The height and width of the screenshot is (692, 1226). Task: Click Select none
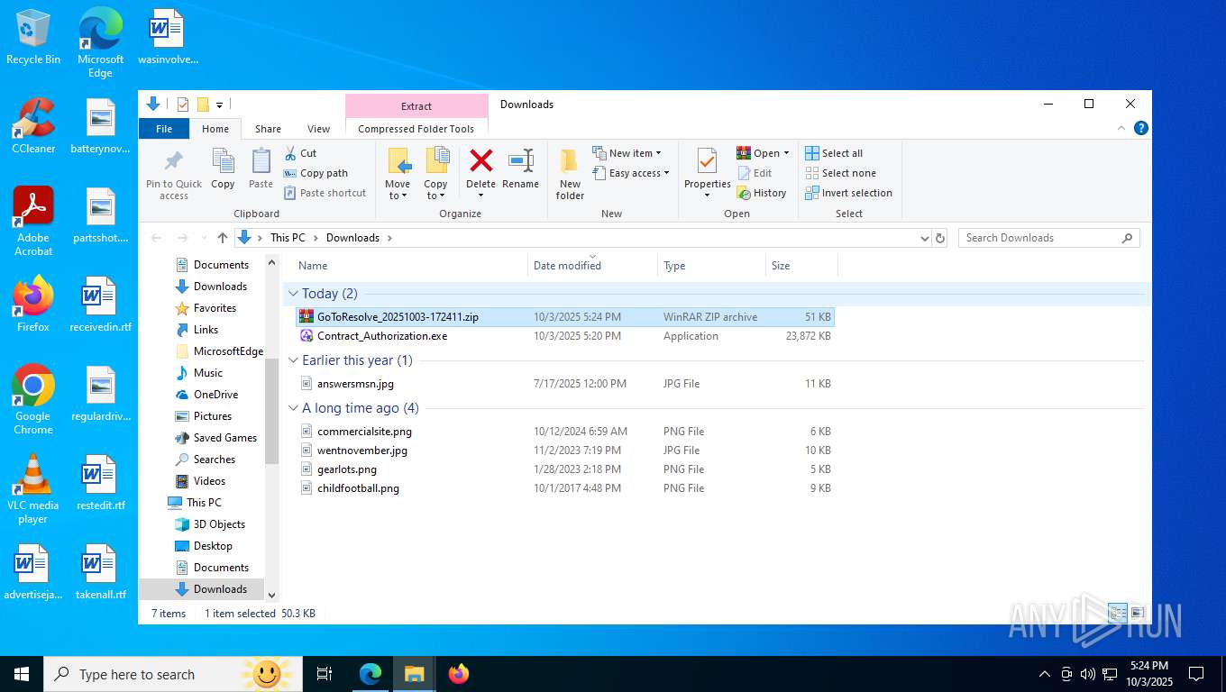point(840,173)
